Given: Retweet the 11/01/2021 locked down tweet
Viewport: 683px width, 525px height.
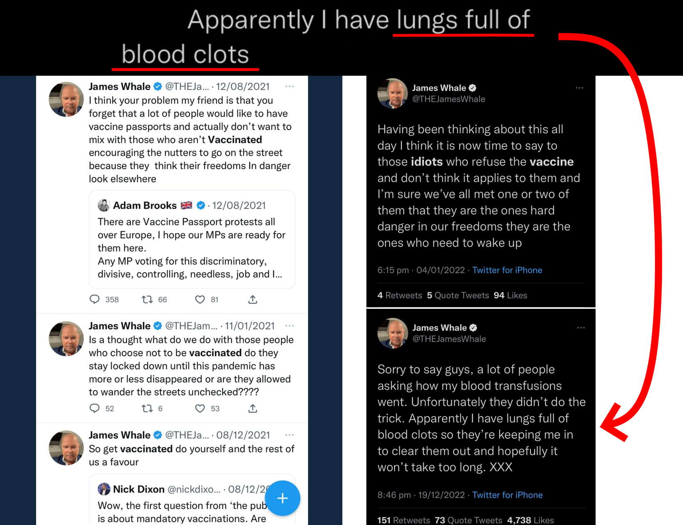Looking at the screenshot, I should coord(147,408).
